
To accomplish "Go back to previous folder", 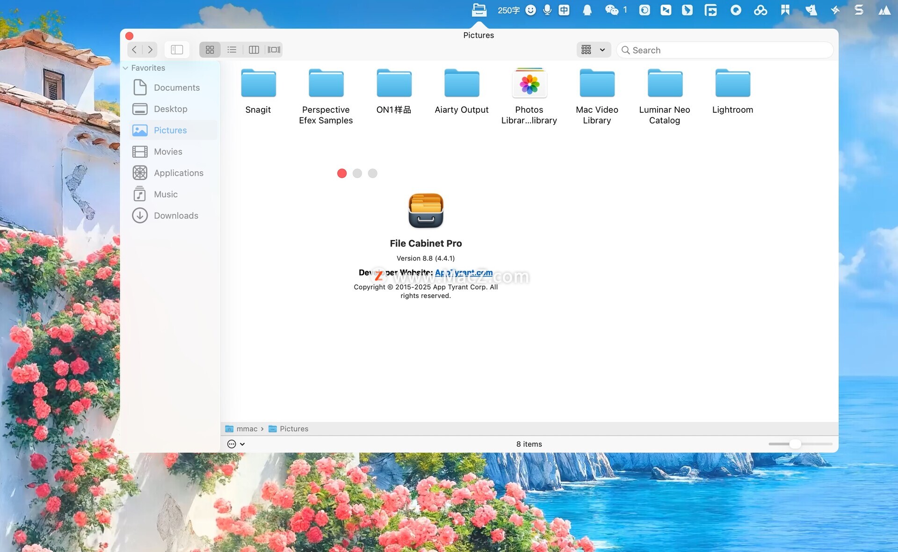I will [x=135, y=50].
